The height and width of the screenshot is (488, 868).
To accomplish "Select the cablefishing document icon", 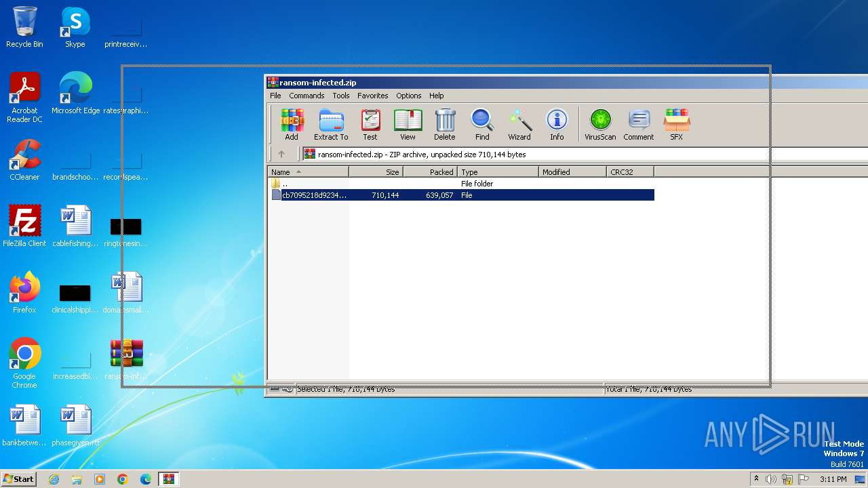I will (75, 226).
